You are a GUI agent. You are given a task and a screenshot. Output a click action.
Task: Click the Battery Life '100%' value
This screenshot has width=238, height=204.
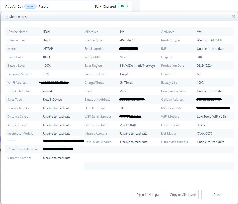click(x=201, y=83)
